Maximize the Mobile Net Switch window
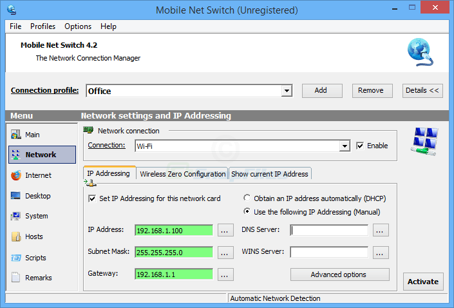The image size is (454, 308). click(412, 8)
